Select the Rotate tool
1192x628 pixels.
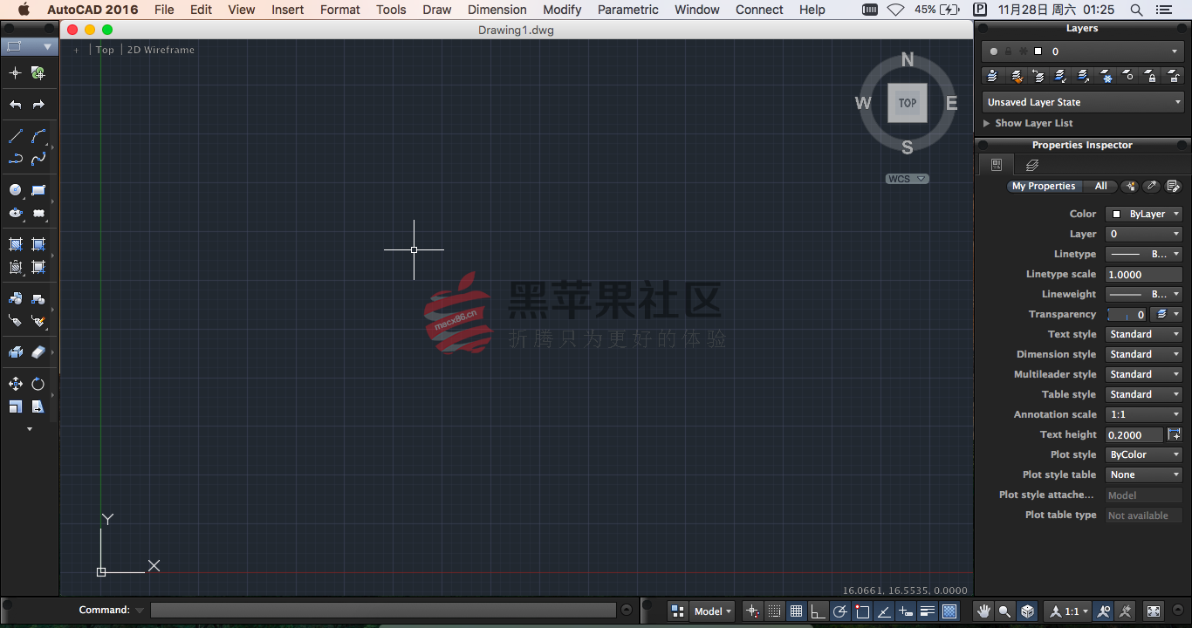38,384
